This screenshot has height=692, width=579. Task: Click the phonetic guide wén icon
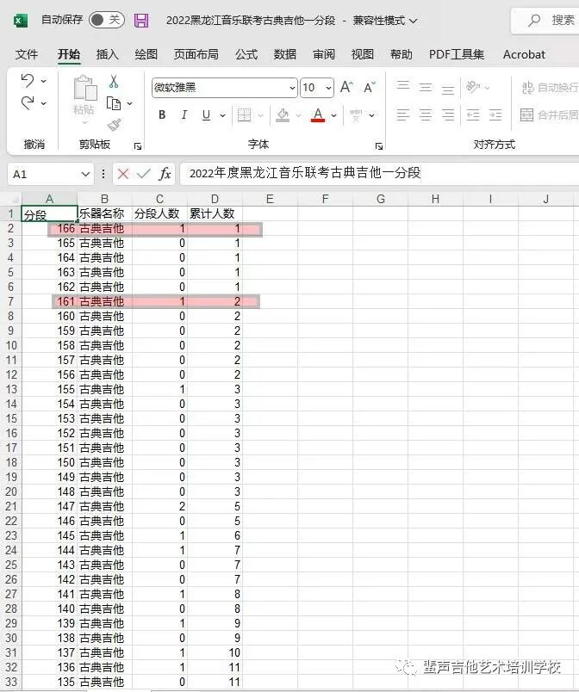click(356, 114)
